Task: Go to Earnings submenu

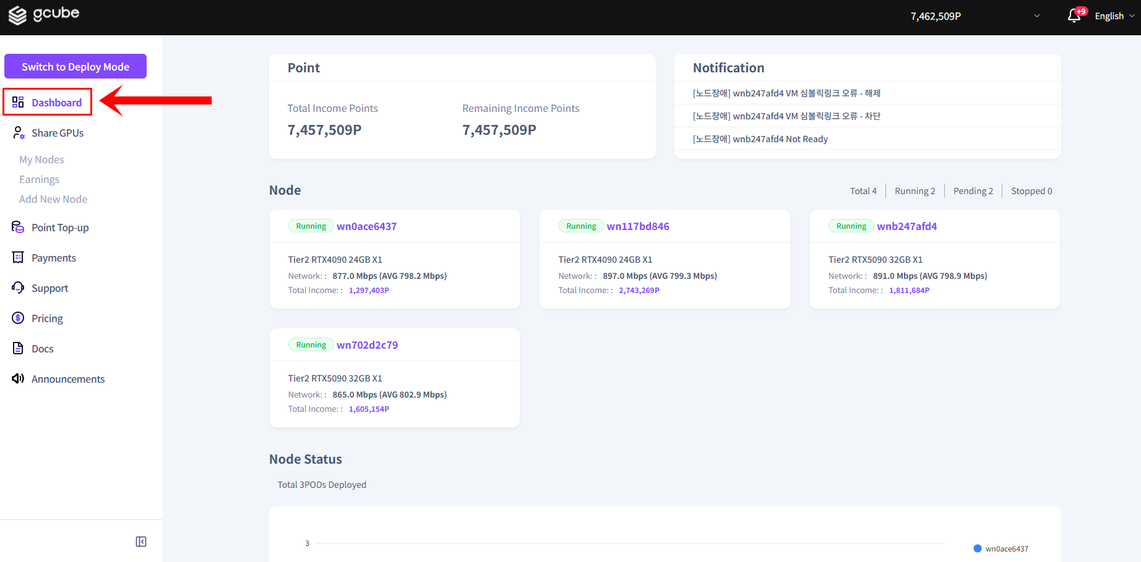Action: [39, 179]
